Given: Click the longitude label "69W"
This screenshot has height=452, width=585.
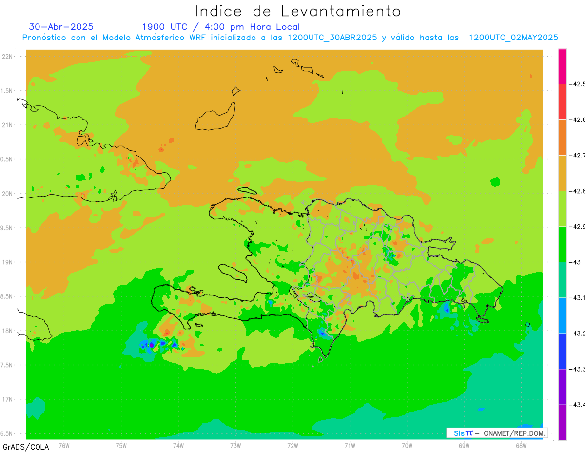Looking at the screenshot, I should click(464, 445).
